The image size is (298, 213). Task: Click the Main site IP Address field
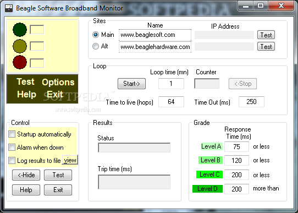224,35
